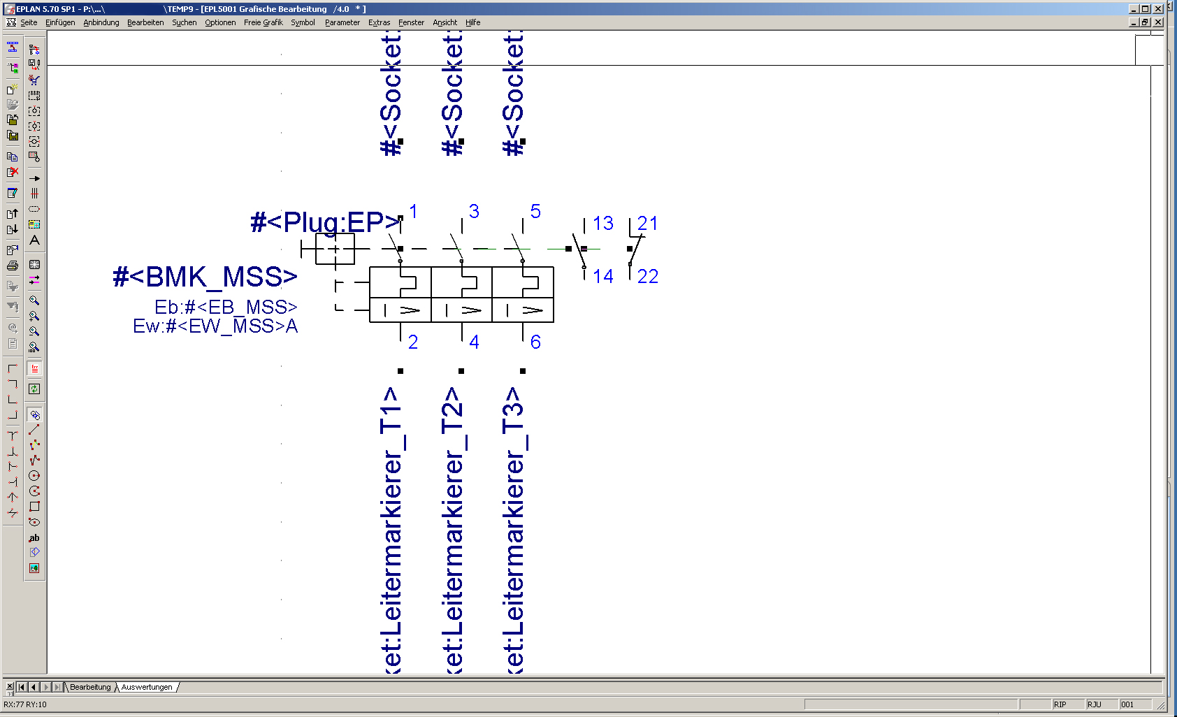Screen dimensions: 1177x717
Task: Click the refresh green arrows icon
Action: pos(34,389)
